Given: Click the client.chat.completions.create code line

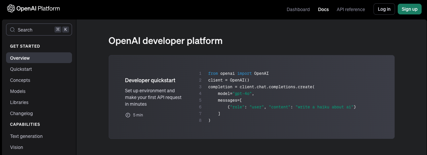Looking at the screenshot, I should (261, 87).
